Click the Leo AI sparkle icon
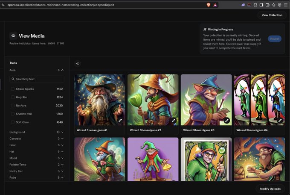Image resolution: width=290 pixels, height=195 pixels. pos(273,5)
